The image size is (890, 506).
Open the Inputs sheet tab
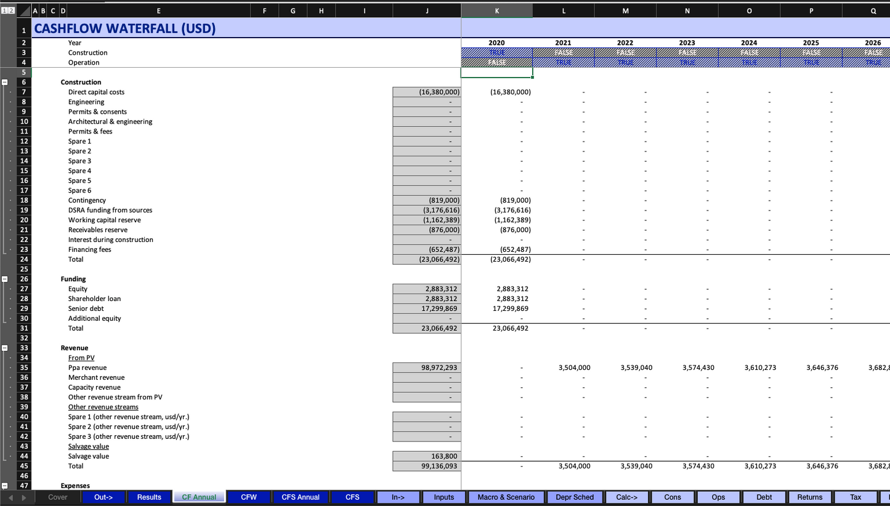pos(443,497)
